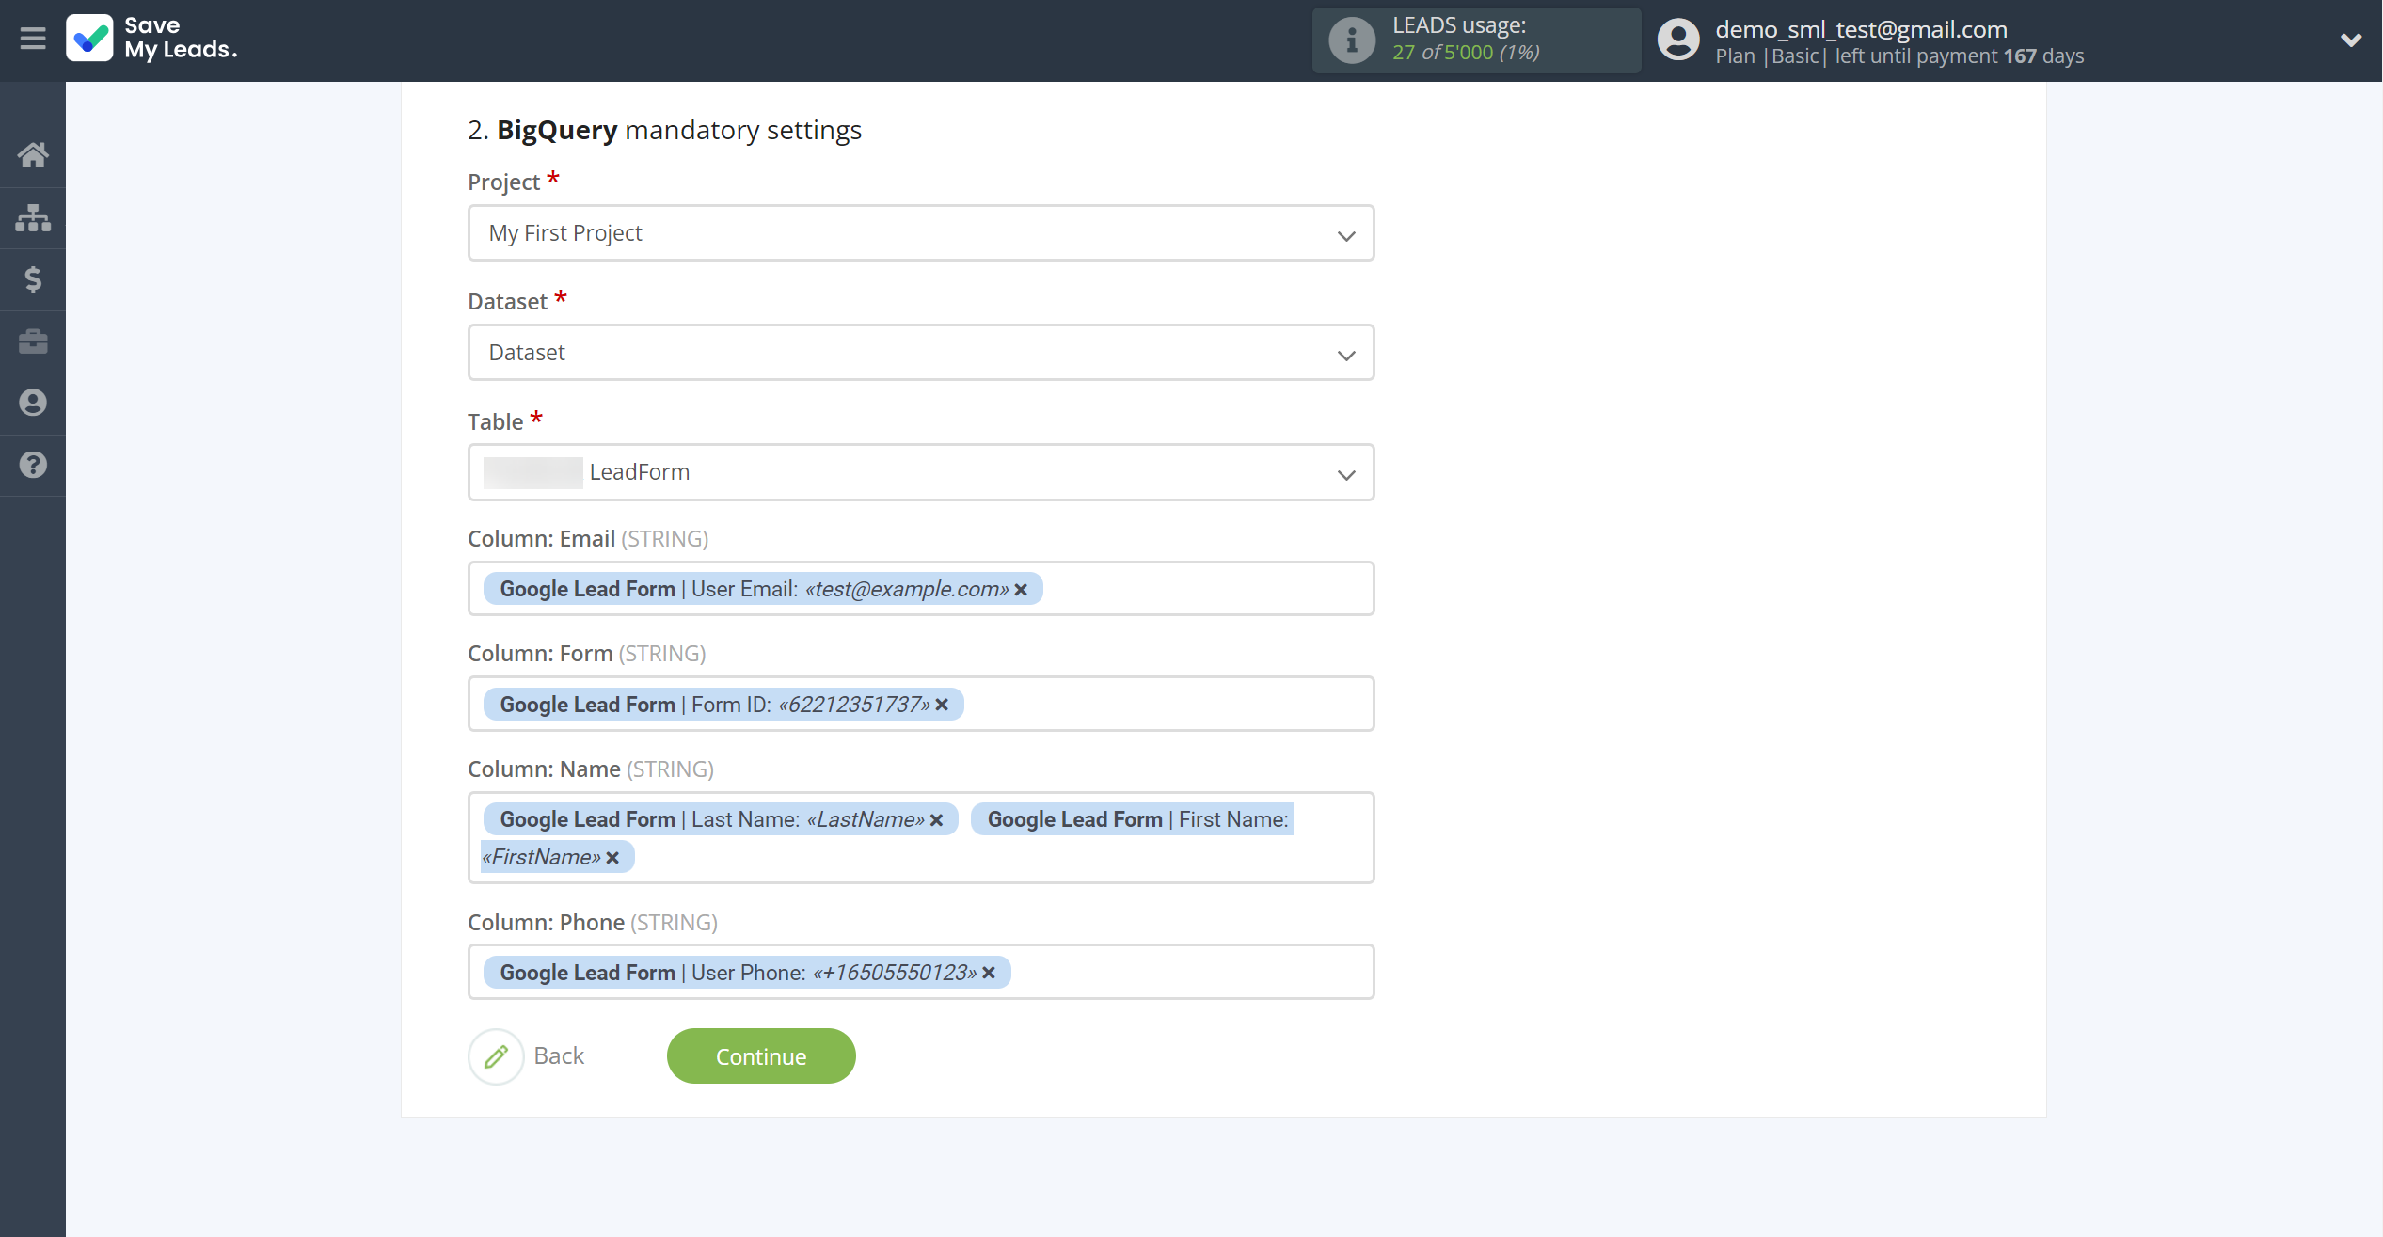This screenshot has width=2383, height=1237.
Task: Open the Table LeadForm dropdown
Action: (921, 472)
